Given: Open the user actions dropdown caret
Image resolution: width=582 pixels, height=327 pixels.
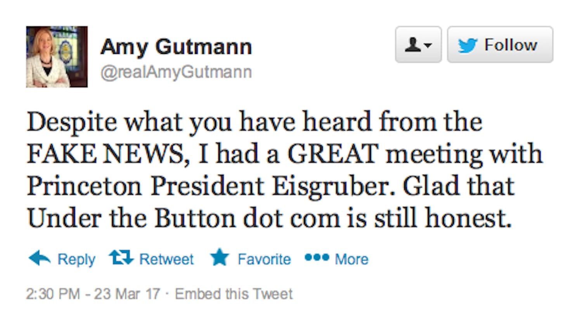Looking at the screenshot, I should coord(428,45).
